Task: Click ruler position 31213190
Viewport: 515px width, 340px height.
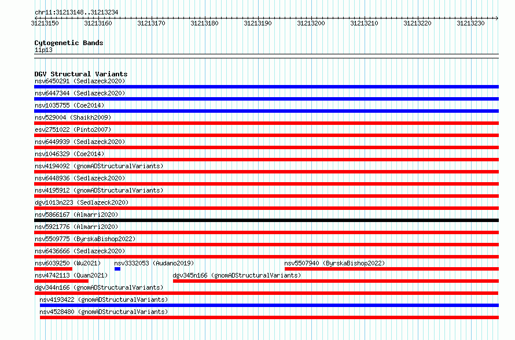Action: pyautogui.click(x=258, y=23)
